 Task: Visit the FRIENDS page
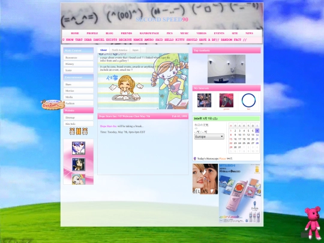(x=126, y=33)
